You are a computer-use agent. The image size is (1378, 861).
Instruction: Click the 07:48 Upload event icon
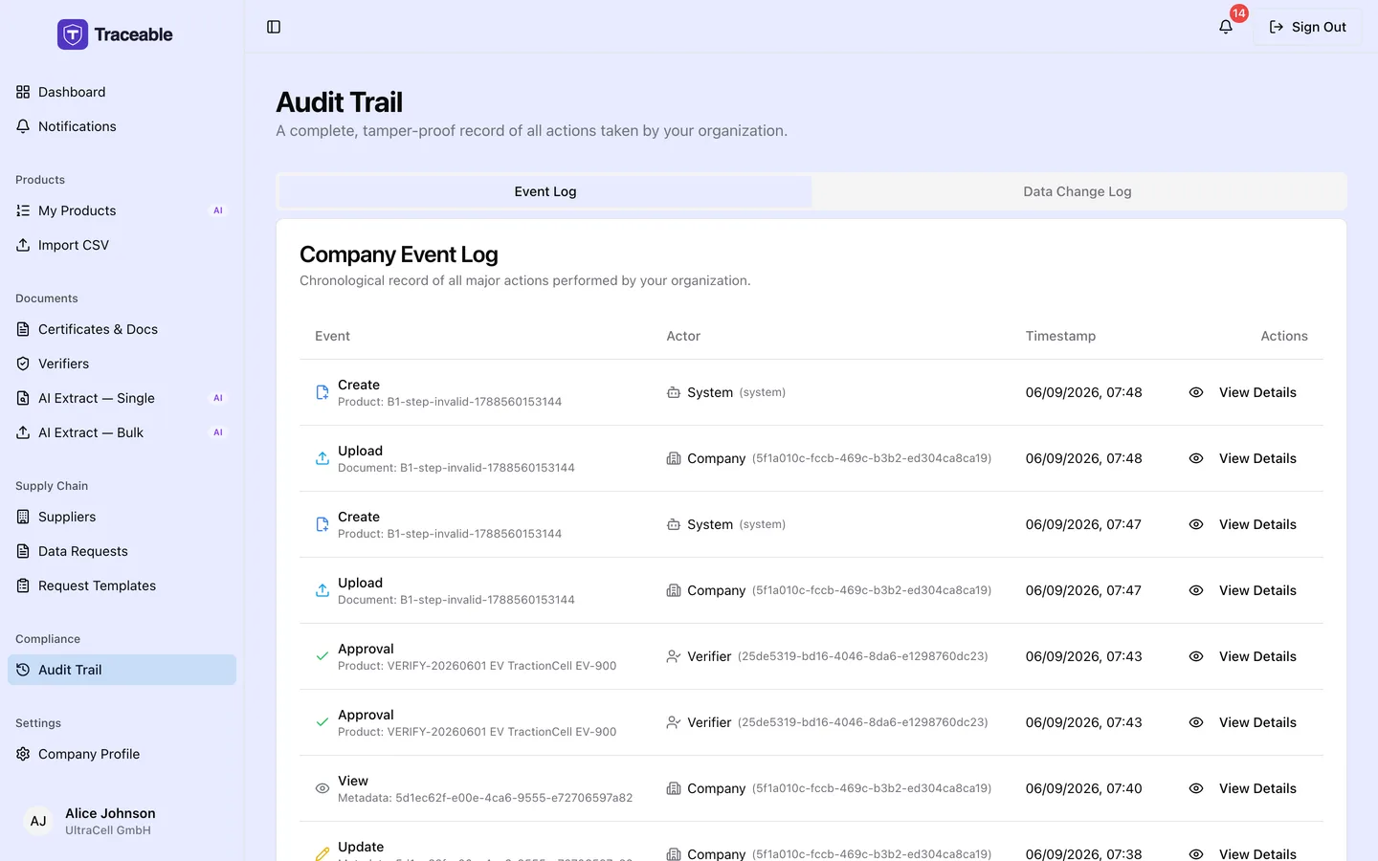[x=322, y=458]
